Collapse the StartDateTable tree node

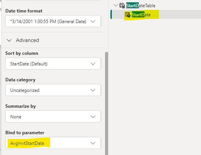pyautogui.click(x=116, y=5)
